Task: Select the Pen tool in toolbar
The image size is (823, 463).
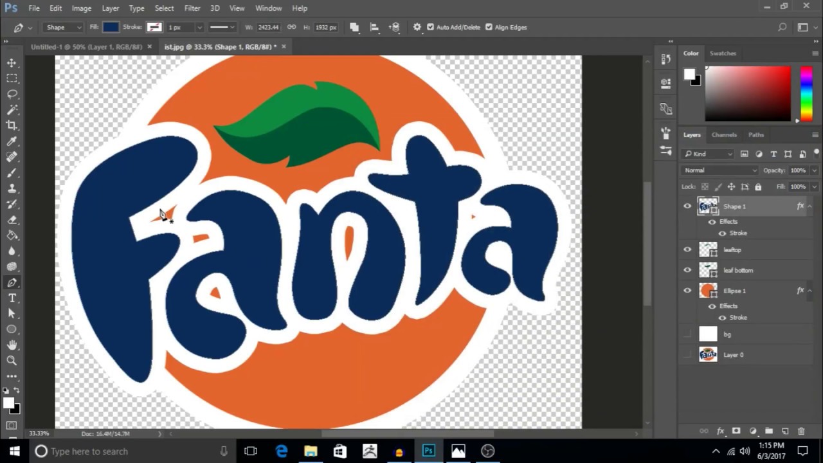Action: point(12,282)
